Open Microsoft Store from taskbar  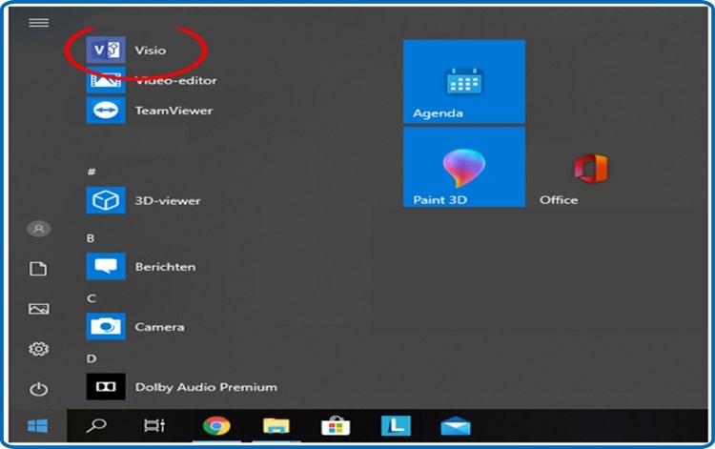coord(336,426)
